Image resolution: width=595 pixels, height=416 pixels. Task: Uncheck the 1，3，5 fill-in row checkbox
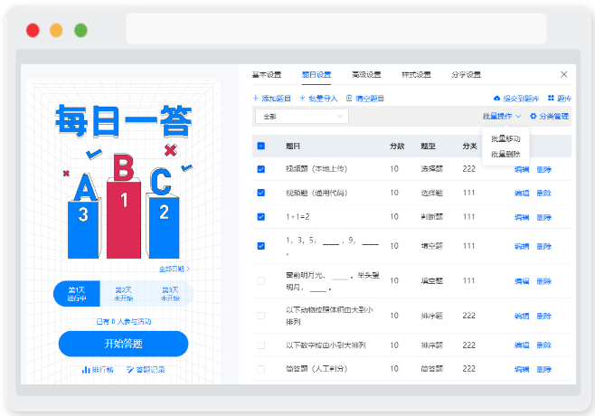pos(261,246)
